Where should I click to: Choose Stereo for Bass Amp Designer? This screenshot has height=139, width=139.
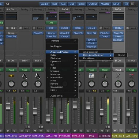[x=121, y=55]
